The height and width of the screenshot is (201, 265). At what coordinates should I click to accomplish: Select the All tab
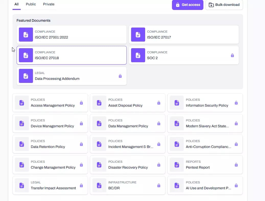coord(17,4)
